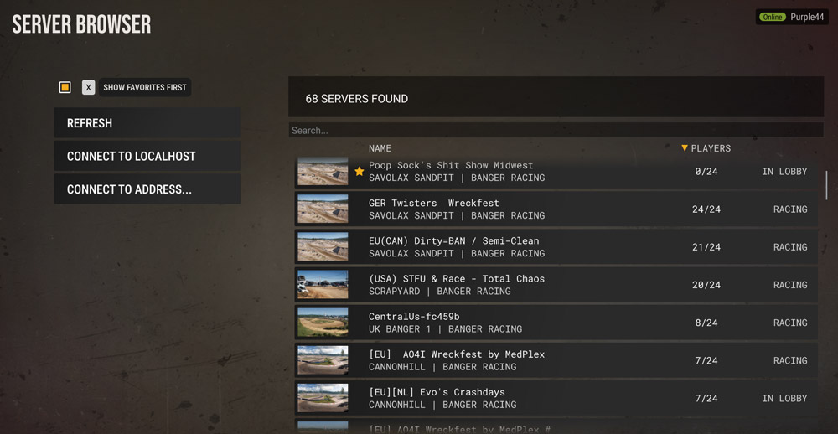Viewport: 838px width, 434px height.
Task: Click the Cannonhill thumbnail for AO4I Wreckfest
Action: [x=323, y=360]
